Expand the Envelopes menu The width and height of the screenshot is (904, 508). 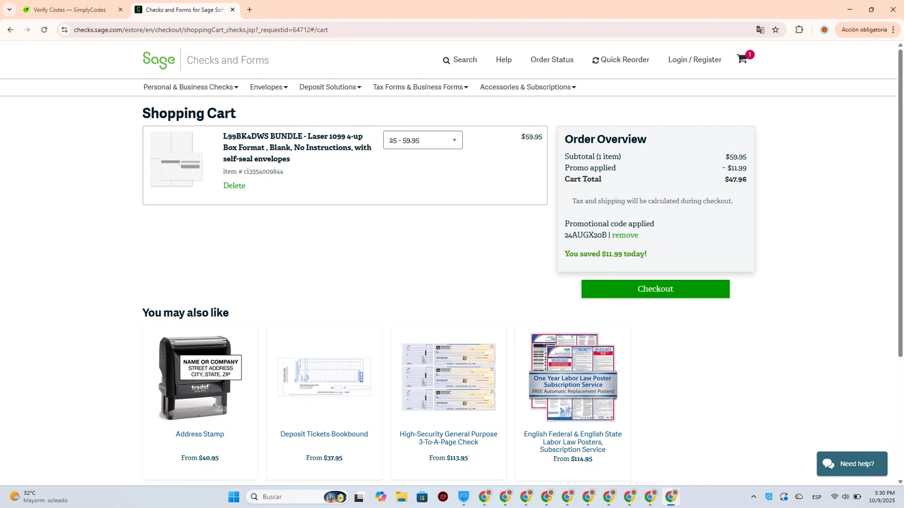[269, 87]
